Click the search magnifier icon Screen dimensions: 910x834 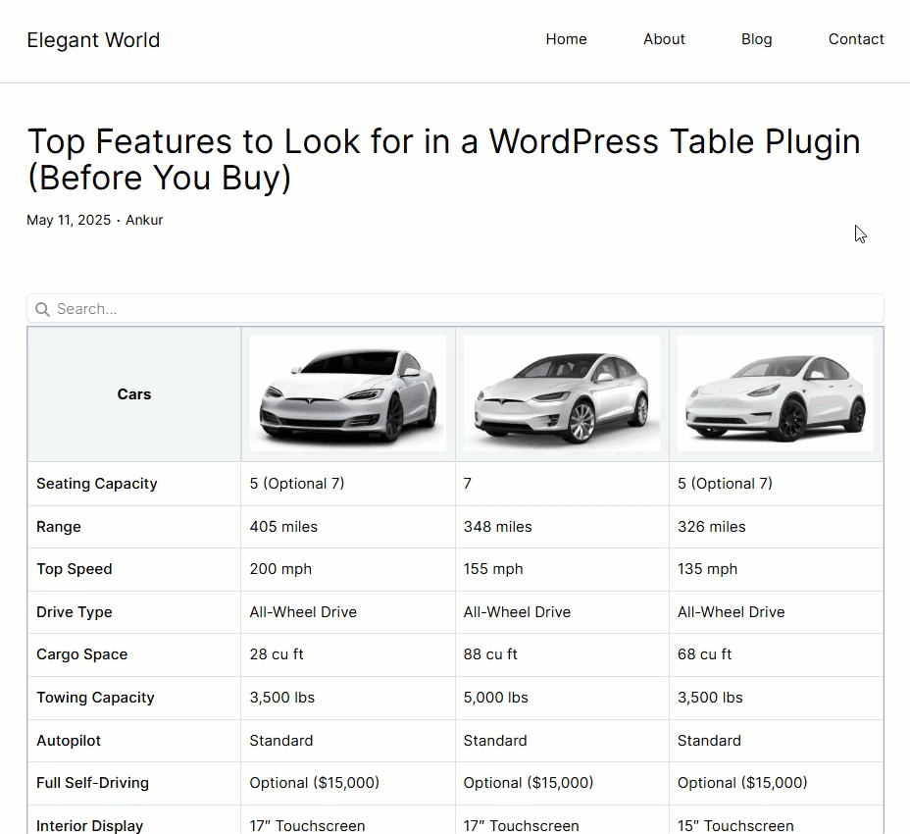[42, 309]
